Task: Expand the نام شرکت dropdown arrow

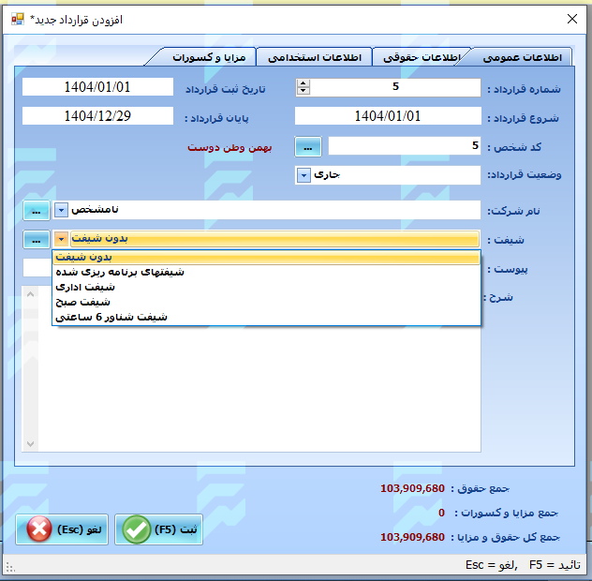Action: click(x=62, y=210)
